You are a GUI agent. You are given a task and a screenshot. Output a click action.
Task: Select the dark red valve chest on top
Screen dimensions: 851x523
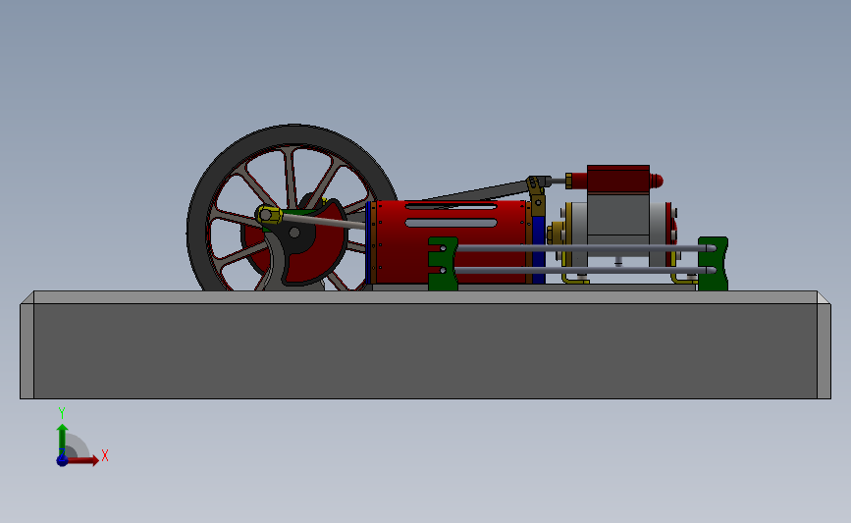(x=618, y=179)
